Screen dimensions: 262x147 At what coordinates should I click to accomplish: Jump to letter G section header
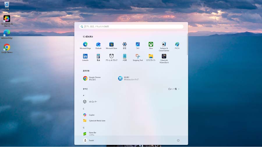tap(84, 128)
